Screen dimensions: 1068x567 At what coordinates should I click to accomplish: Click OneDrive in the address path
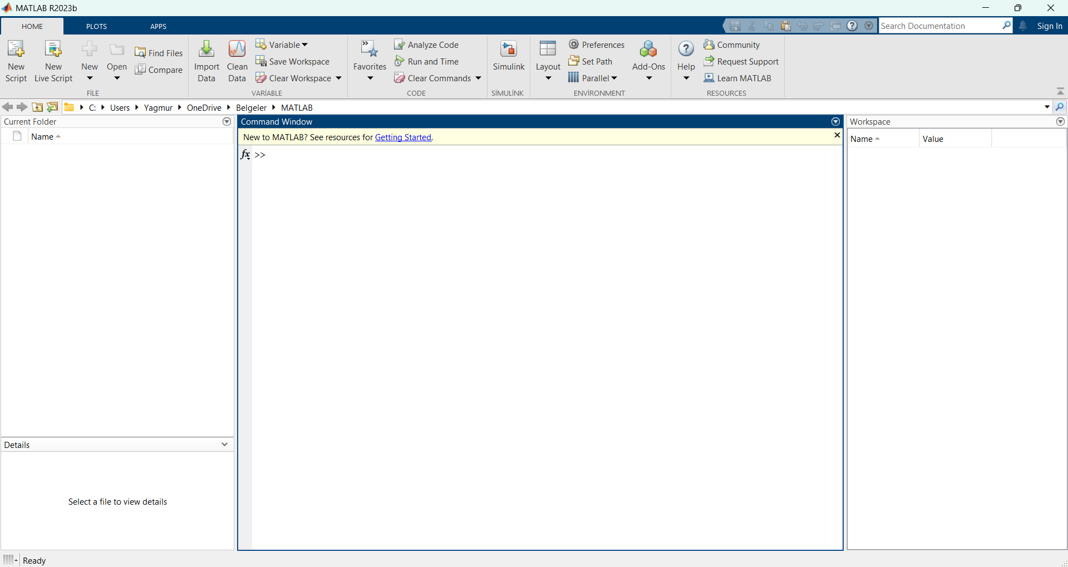(204, 107)
